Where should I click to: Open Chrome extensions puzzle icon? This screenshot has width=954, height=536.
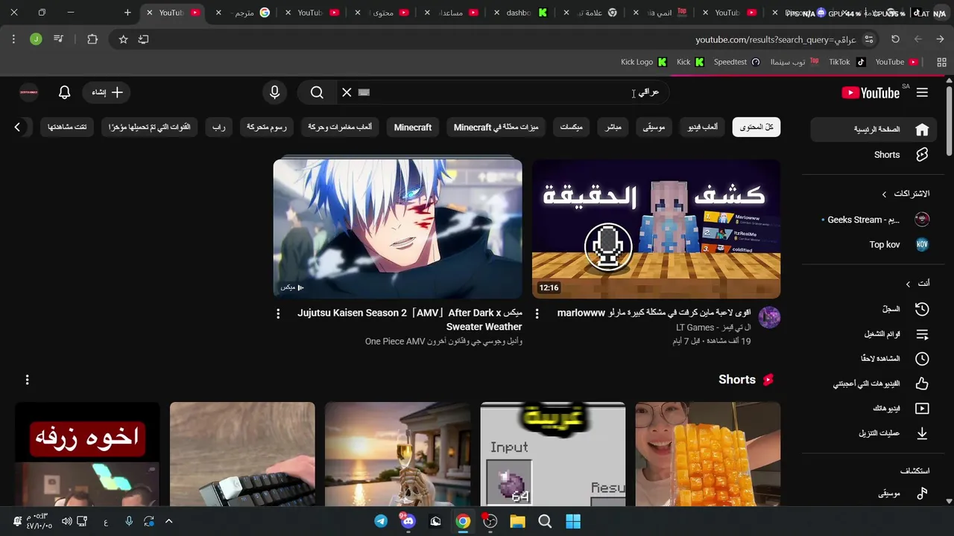92,39
